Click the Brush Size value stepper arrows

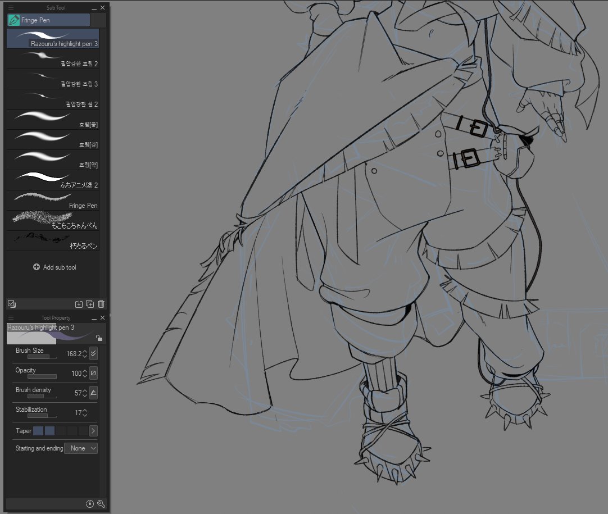(x=85, y=353)
